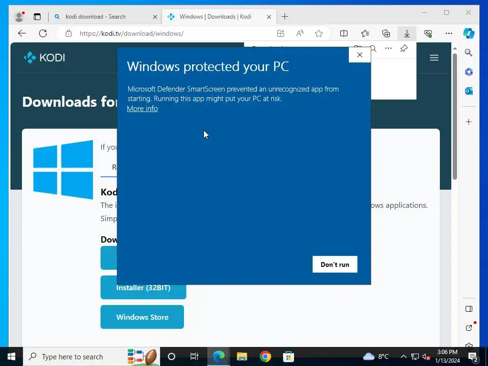
Task: Open Outlook icon in Edge sidebar
Action: pyautogui.click(x=469, y=91)
